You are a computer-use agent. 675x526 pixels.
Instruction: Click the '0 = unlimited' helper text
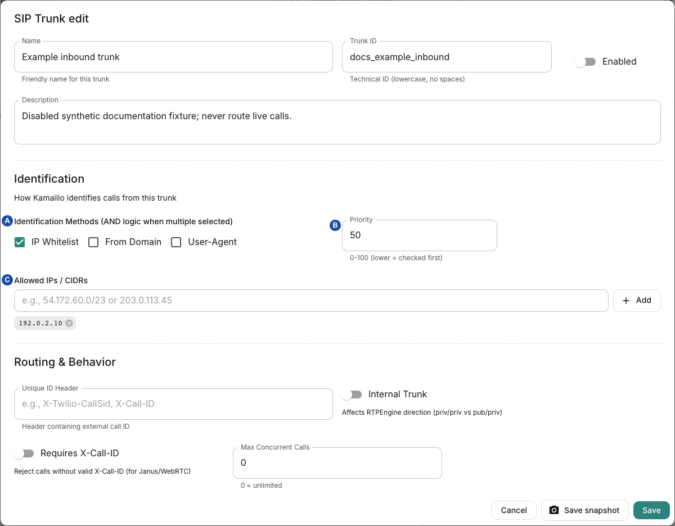[x=262, y=486]
